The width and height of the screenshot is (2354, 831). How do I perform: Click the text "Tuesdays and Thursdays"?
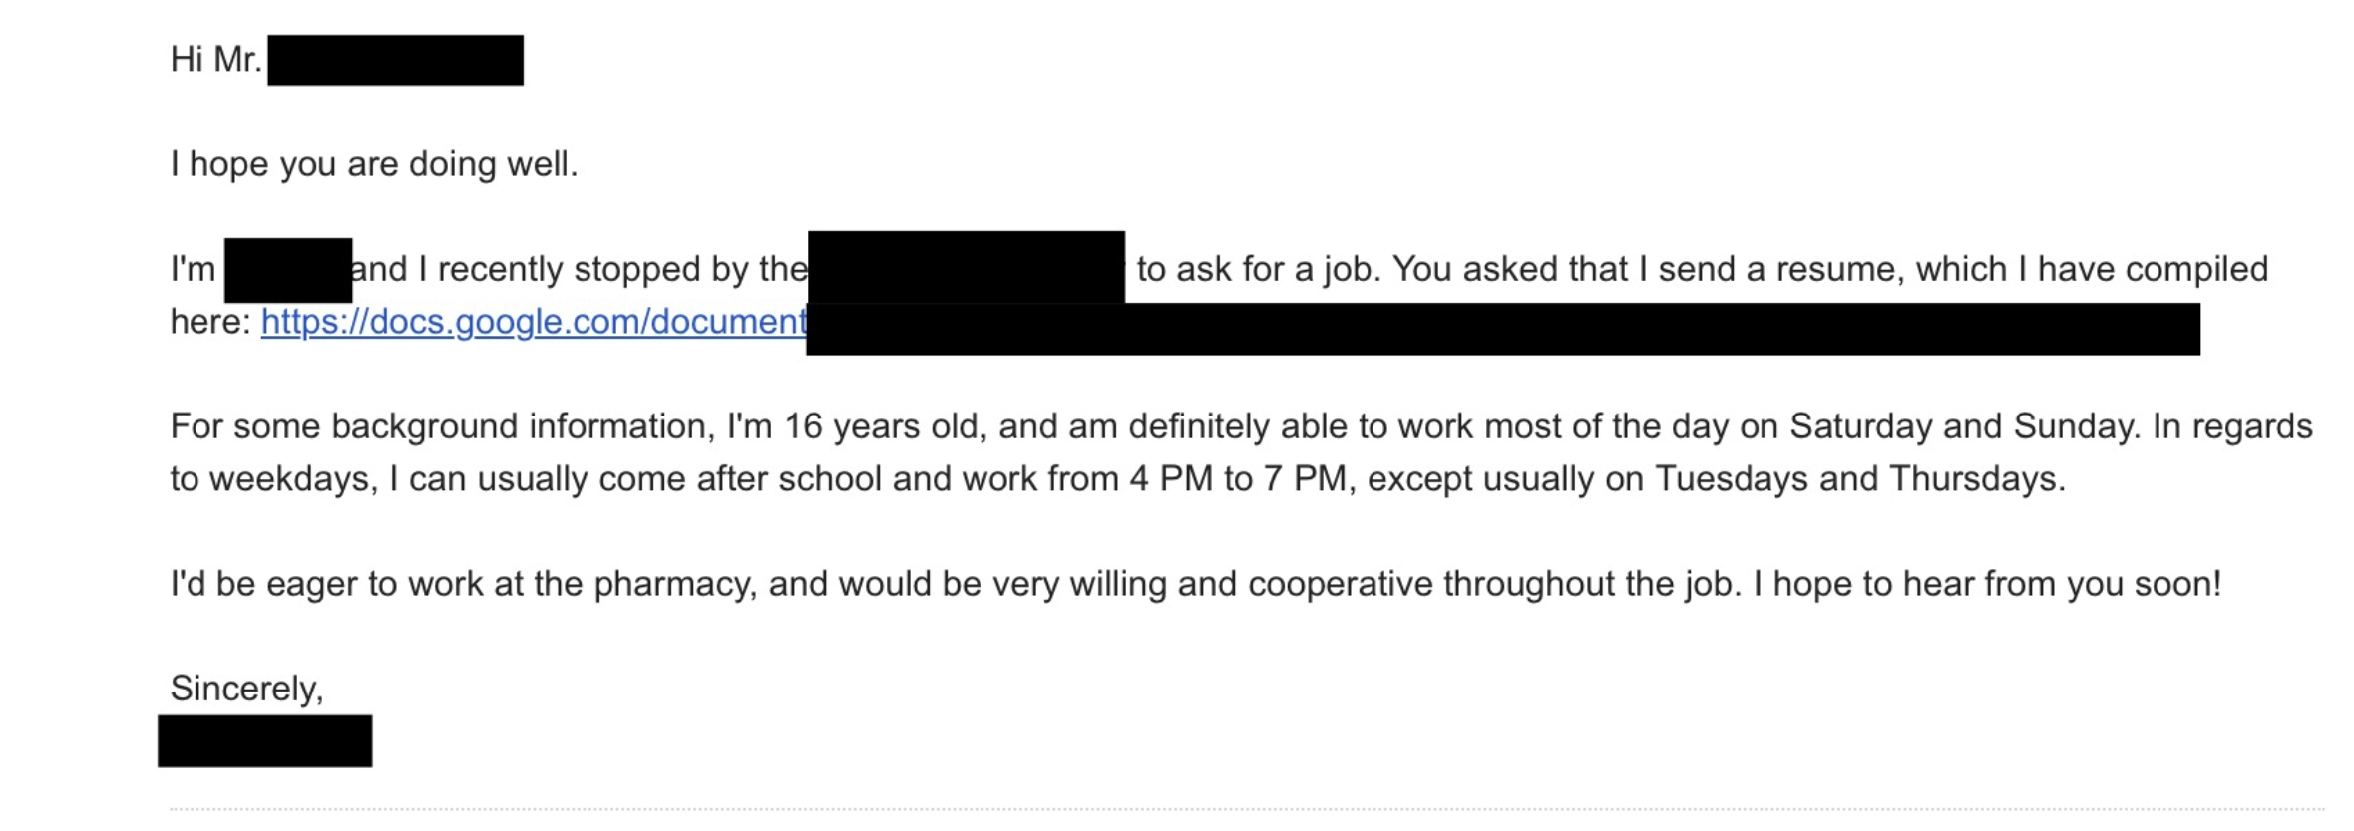1857,479
